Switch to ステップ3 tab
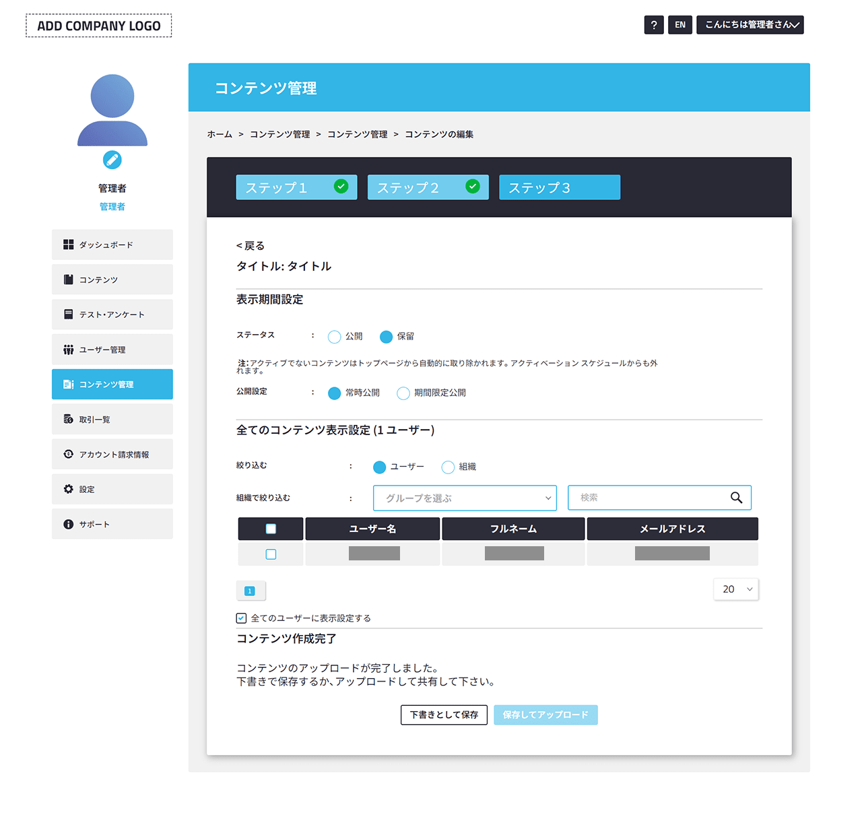The width and height of the screenshot is (862, 819). [x=559, y=187]
